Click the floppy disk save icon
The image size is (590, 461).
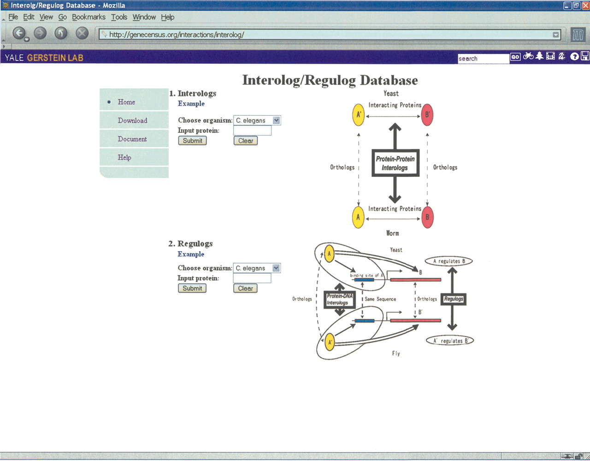click(585, 56)
